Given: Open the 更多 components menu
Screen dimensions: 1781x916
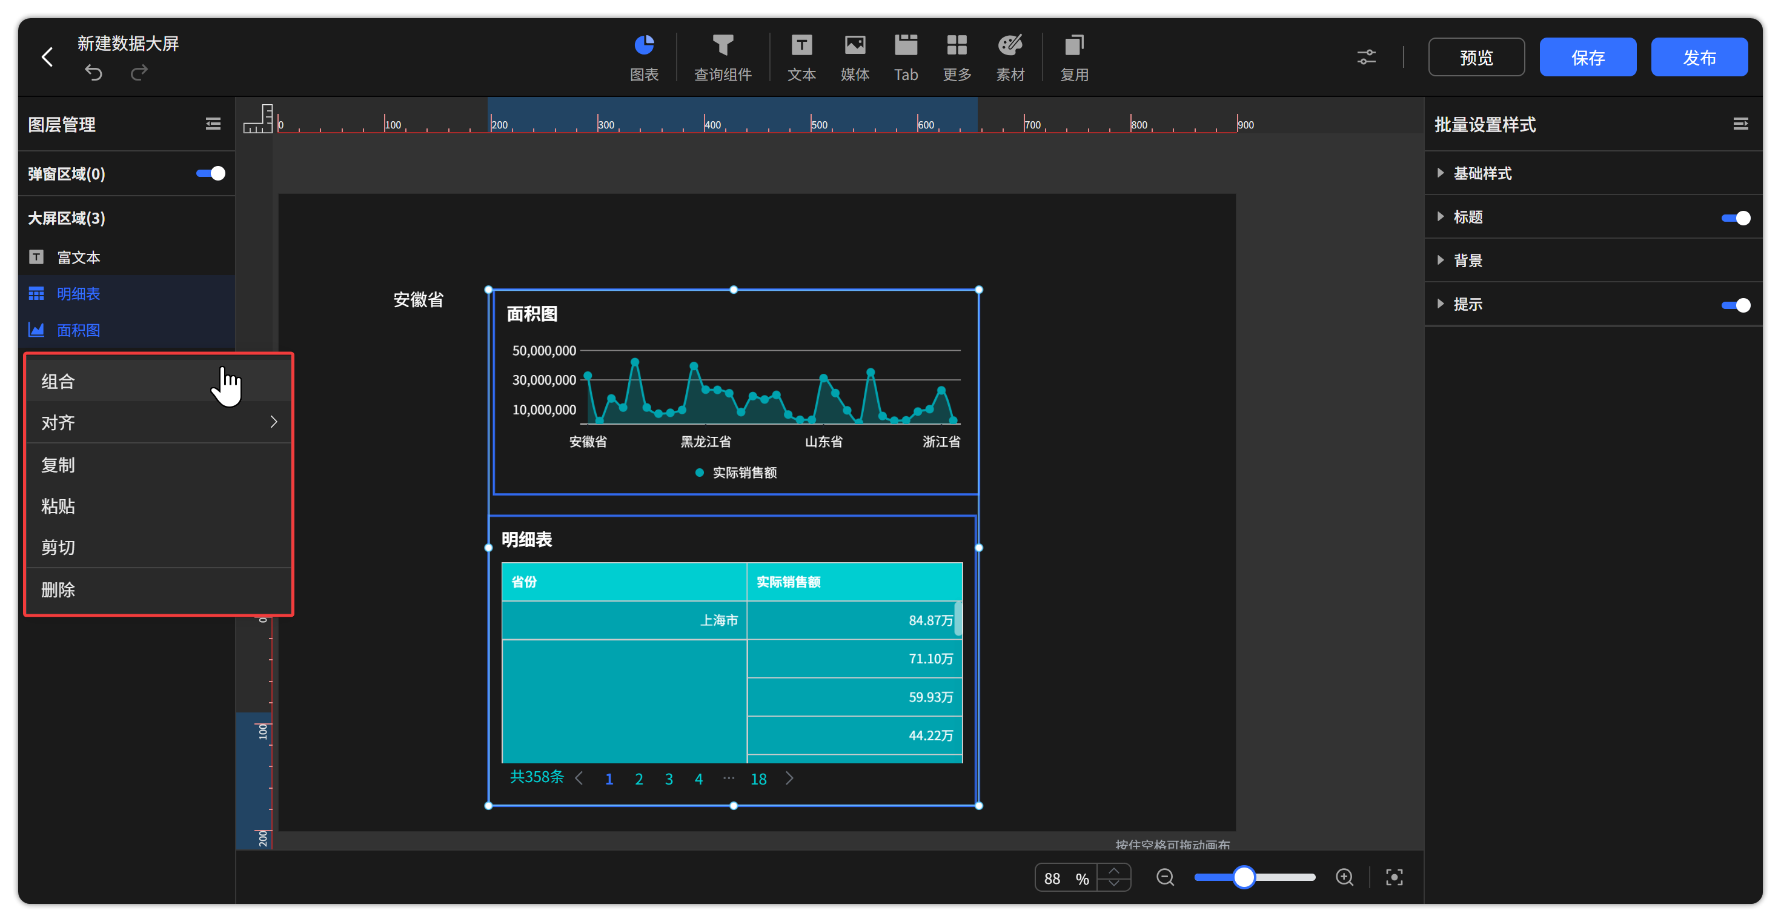Looking at the screenshot, I should pos(957,58).
